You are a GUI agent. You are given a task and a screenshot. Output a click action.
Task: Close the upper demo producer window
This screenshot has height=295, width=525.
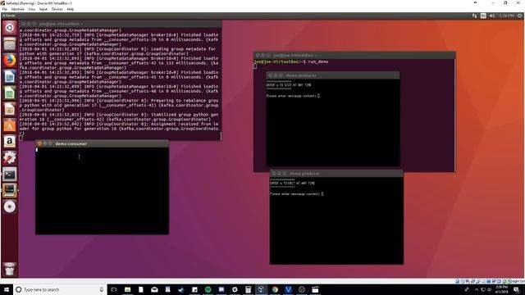[270, 75]
